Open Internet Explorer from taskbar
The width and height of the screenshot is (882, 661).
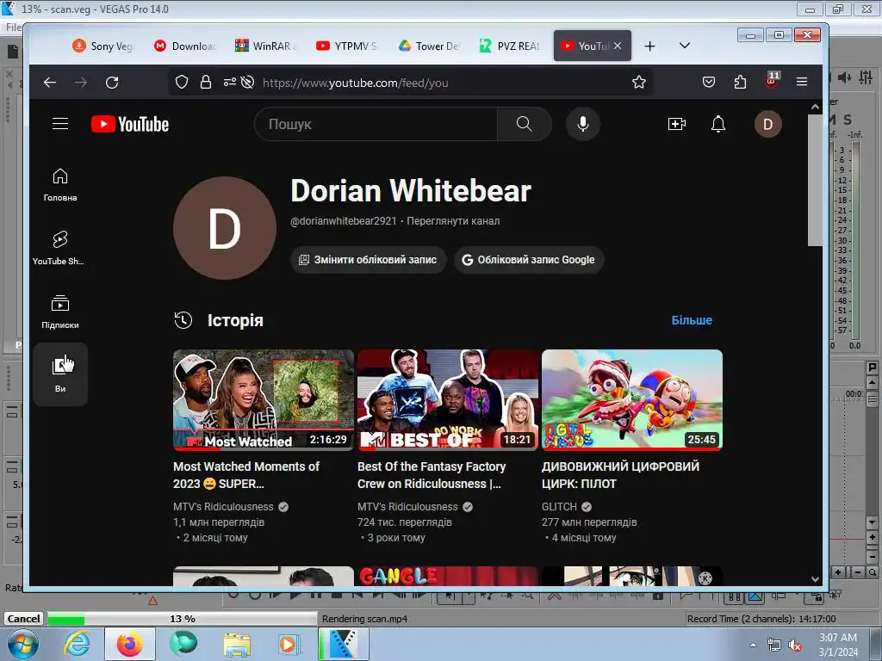[x=77, y=644]
